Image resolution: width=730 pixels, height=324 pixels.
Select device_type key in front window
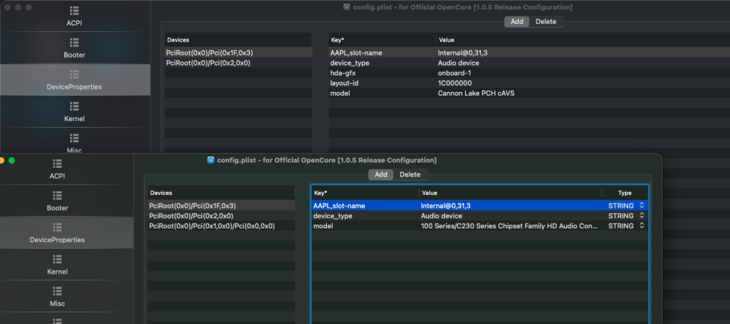coord(332,215)
